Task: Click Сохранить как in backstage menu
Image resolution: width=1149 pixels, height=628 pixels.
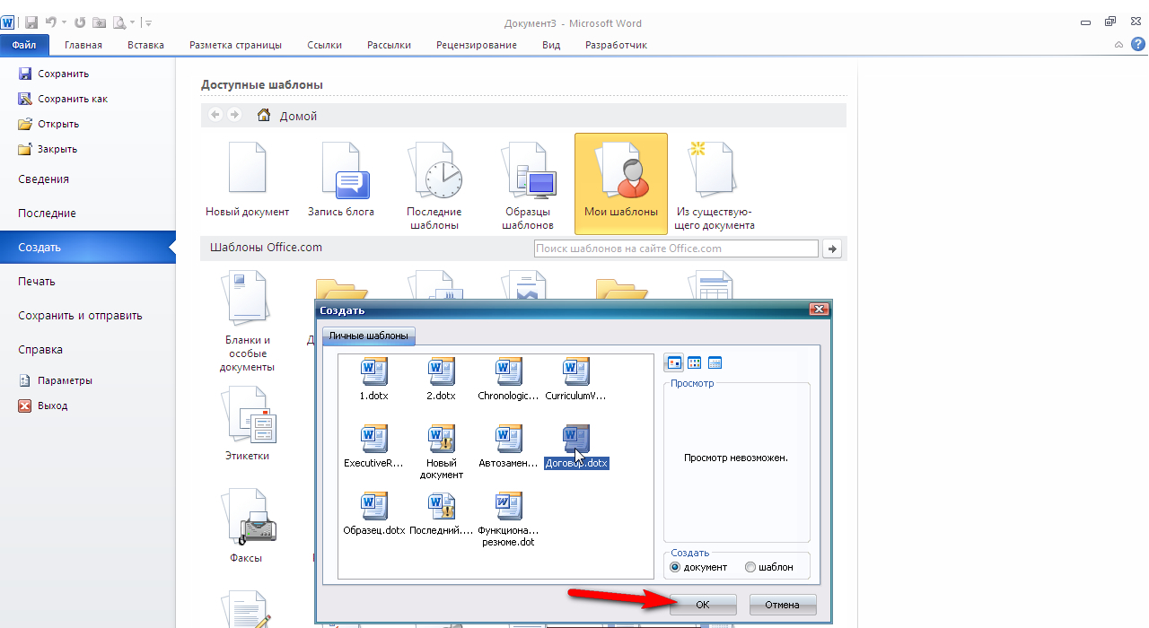Action: 63,99
